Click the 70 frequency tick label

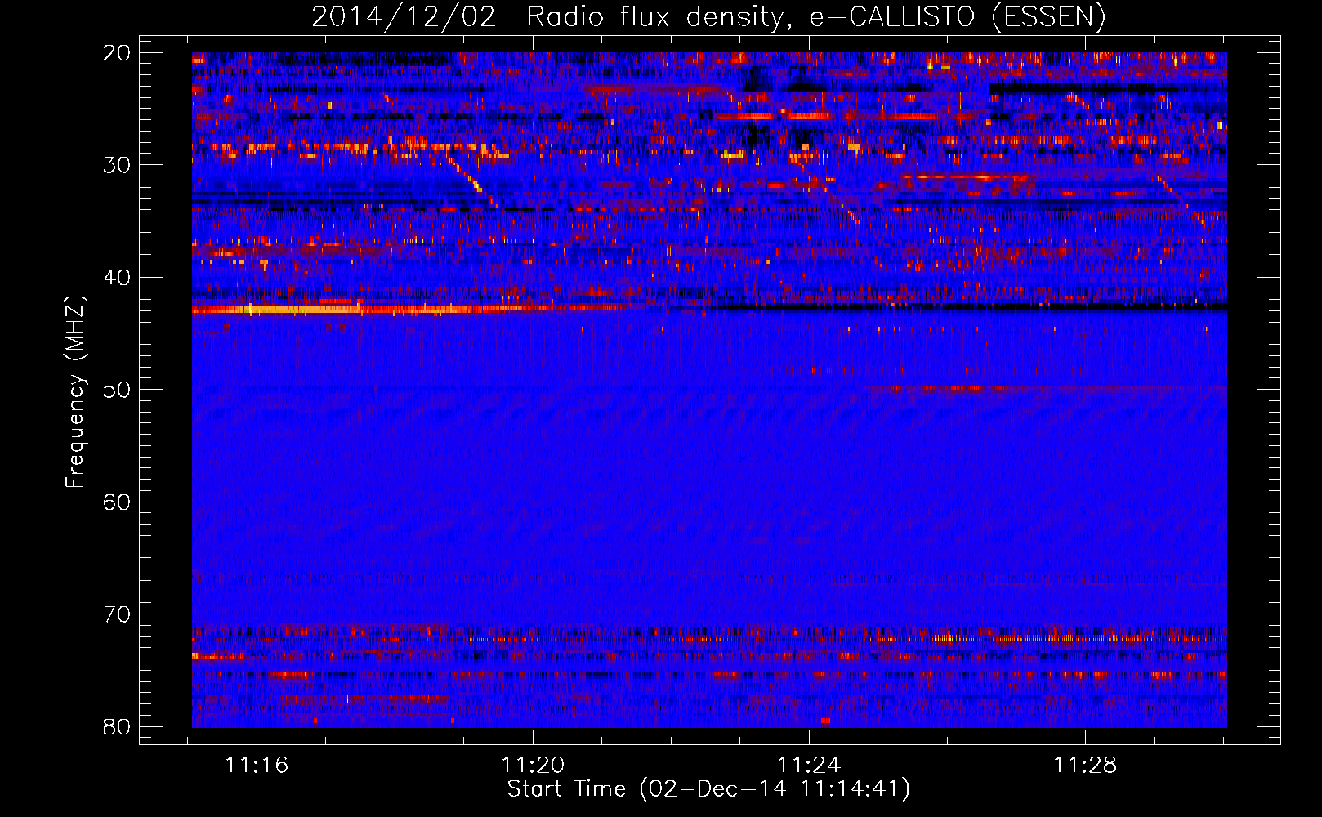click(117, 614)
